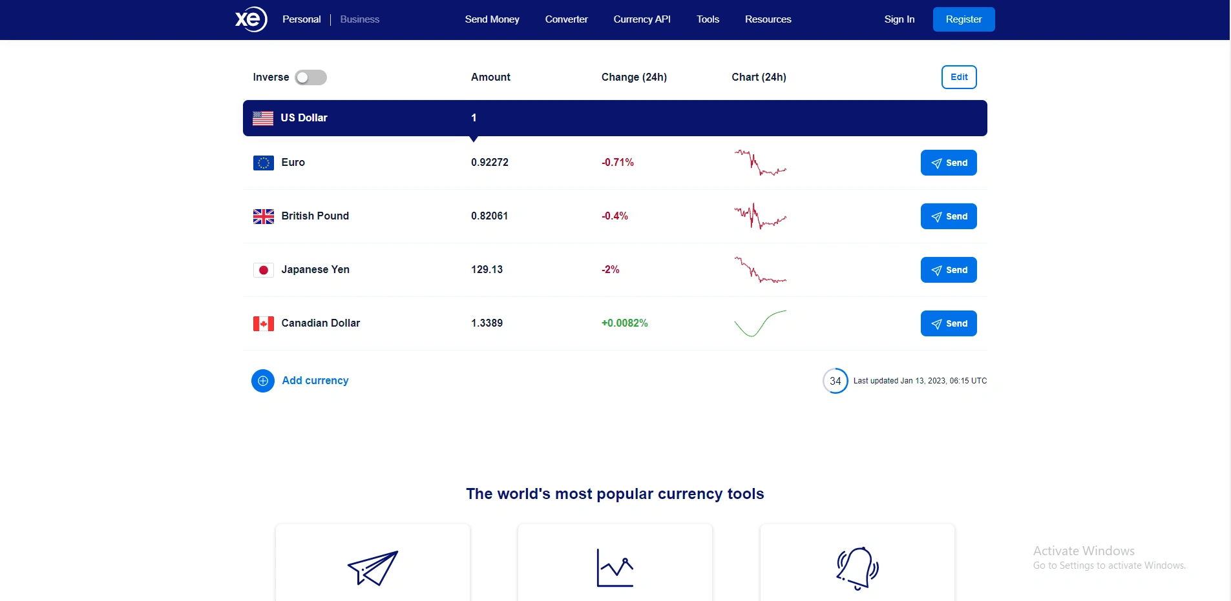Image resolution: width=1231 pixels, height=601 pixels.
Task: Click the Last updated timestamp text
Action: pos(920,381)
